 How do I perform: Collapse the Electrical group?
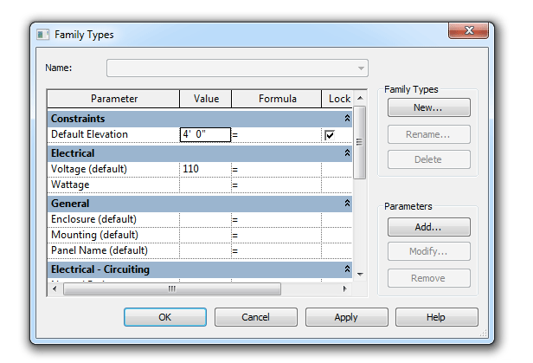347,152
